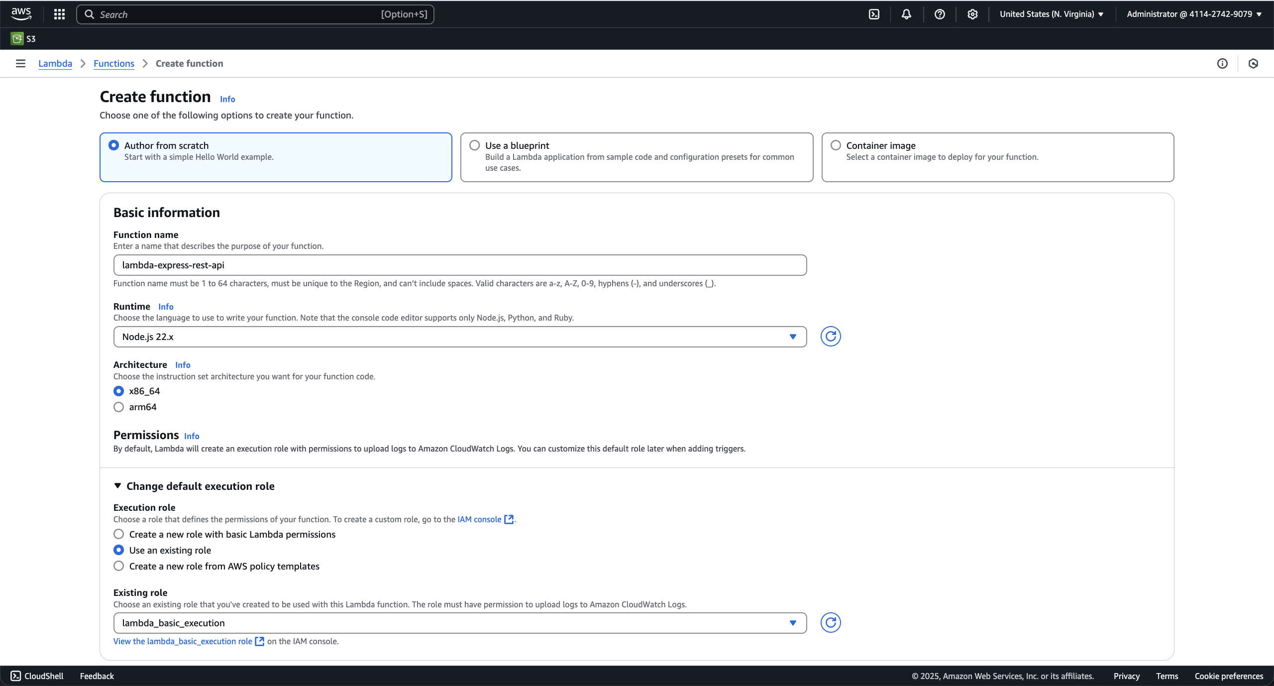Screen dimensions: 1274x686
Task: Open the United States (N. Virginia) region menu
Action: (x=1051, y=14)
